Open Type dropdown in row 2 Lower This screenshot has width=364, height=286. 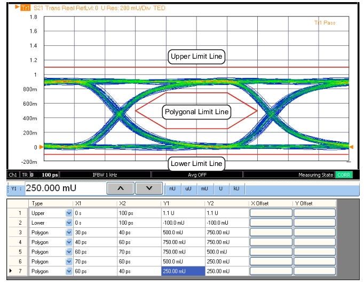point(69,223)
